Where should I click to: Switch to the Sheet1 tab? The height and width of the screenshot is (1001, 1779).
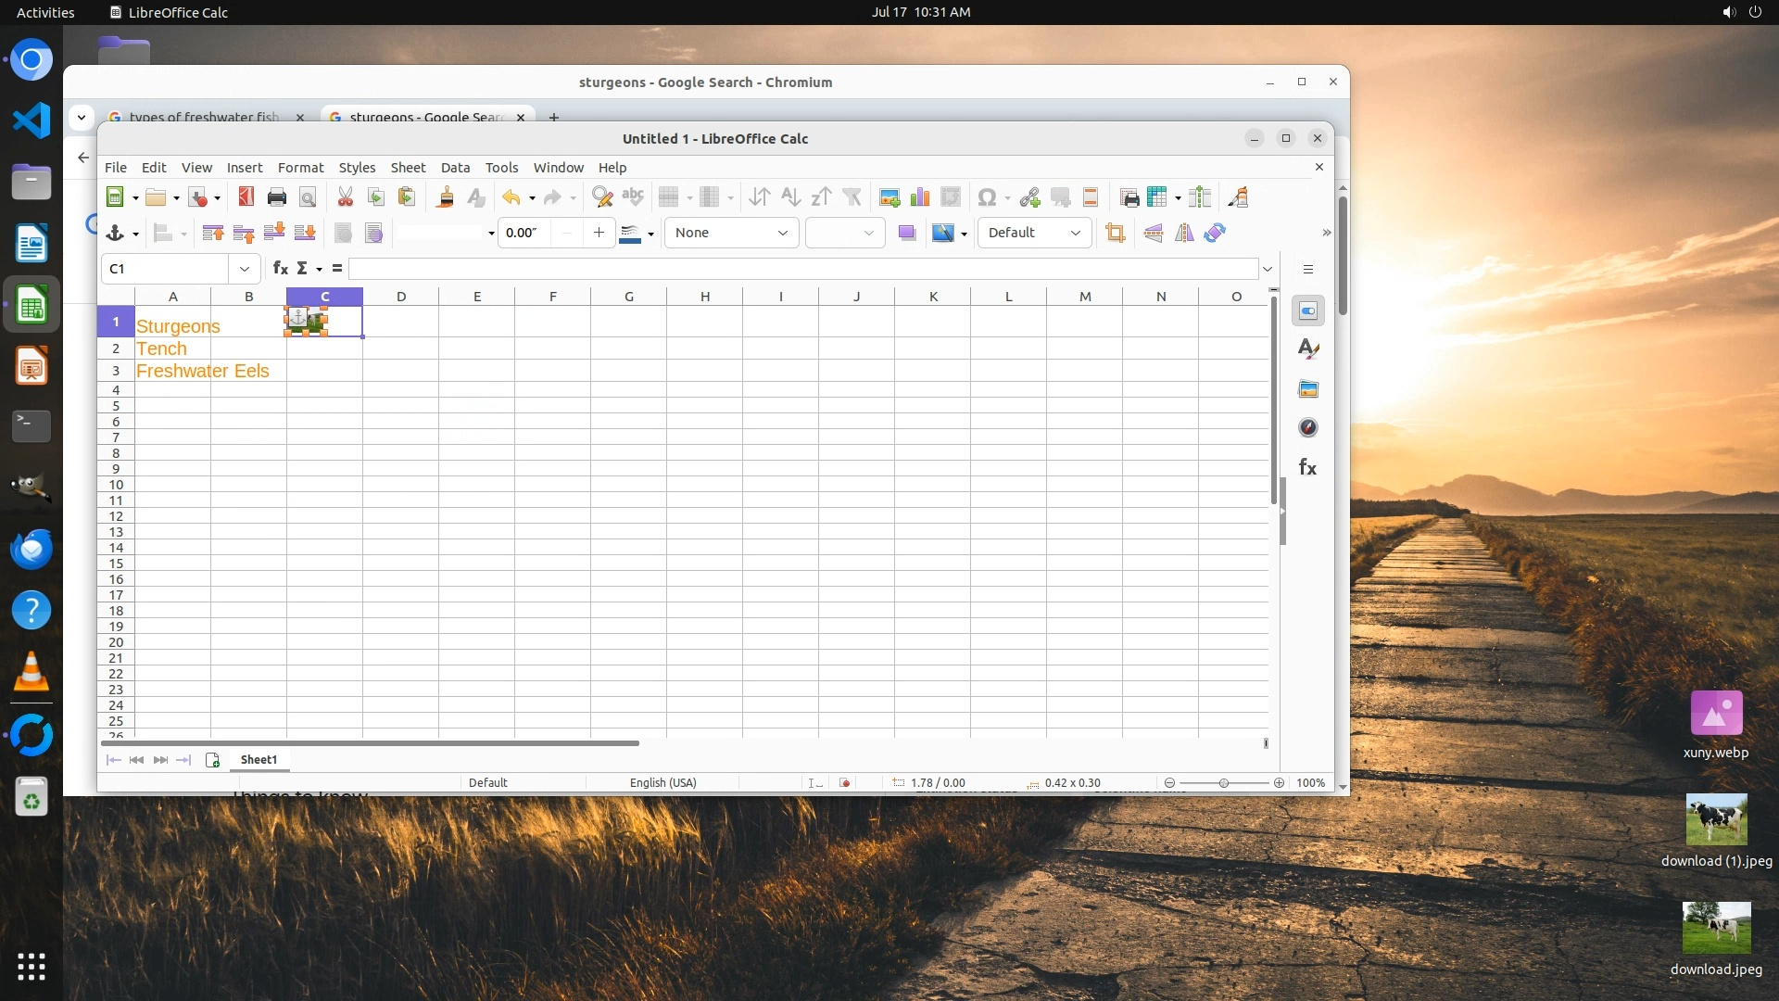click(x=259, y=760)
